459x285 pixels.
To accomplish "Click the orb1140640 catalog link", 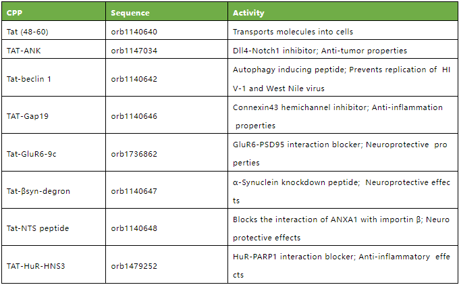I will pyautogui.click(x=134, y=32).
